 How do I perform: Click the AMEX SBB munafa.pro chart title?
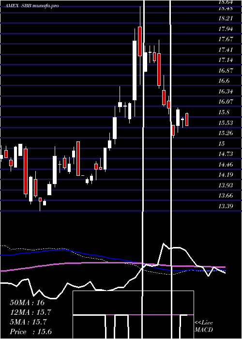coord(32,6)
